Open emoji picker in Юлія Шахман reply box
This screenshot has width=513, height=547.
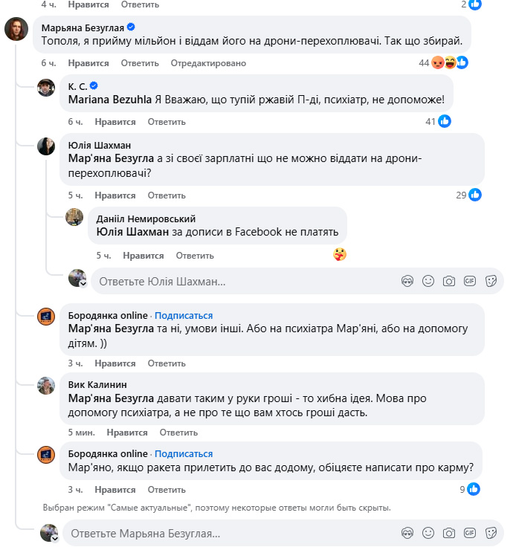(428, 282)
